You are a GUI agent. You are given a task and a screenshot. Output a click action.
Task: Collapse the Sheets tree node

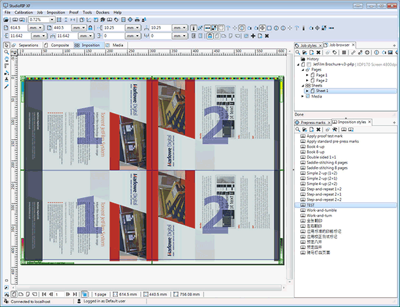tap(303, 86)
